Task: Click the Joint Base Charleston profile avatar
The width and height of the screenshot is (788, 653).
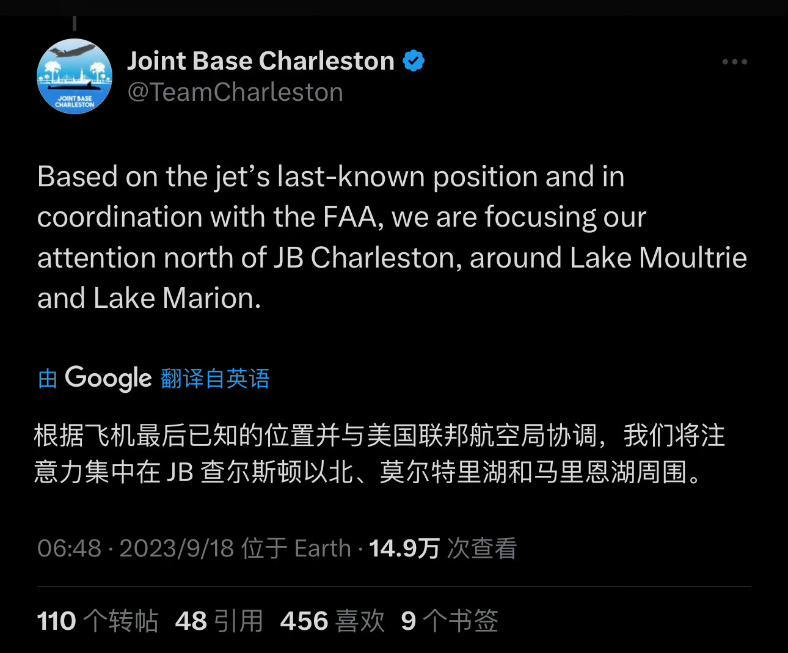Action: click(75, 76)
